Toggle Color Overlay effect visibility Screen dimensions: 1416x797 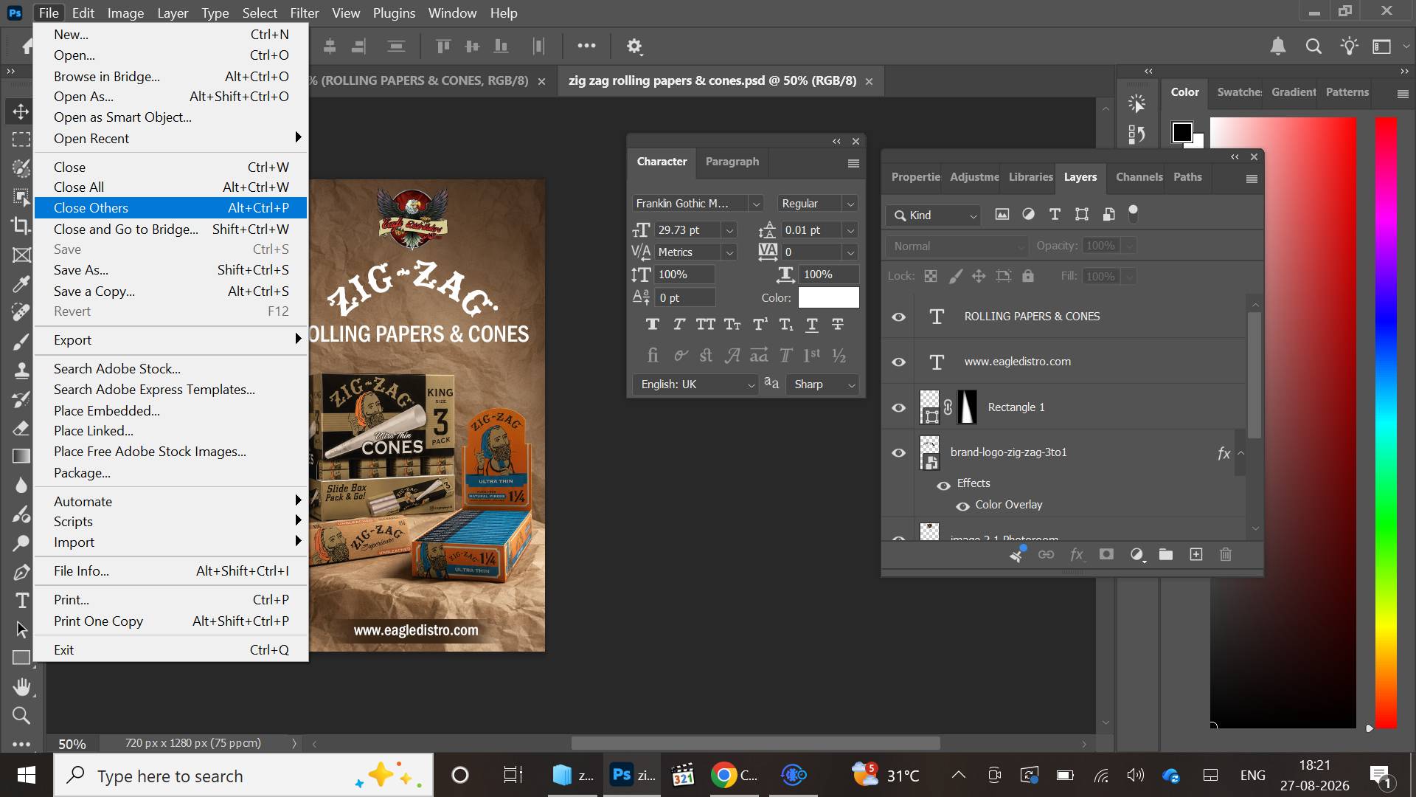(962, 506)
